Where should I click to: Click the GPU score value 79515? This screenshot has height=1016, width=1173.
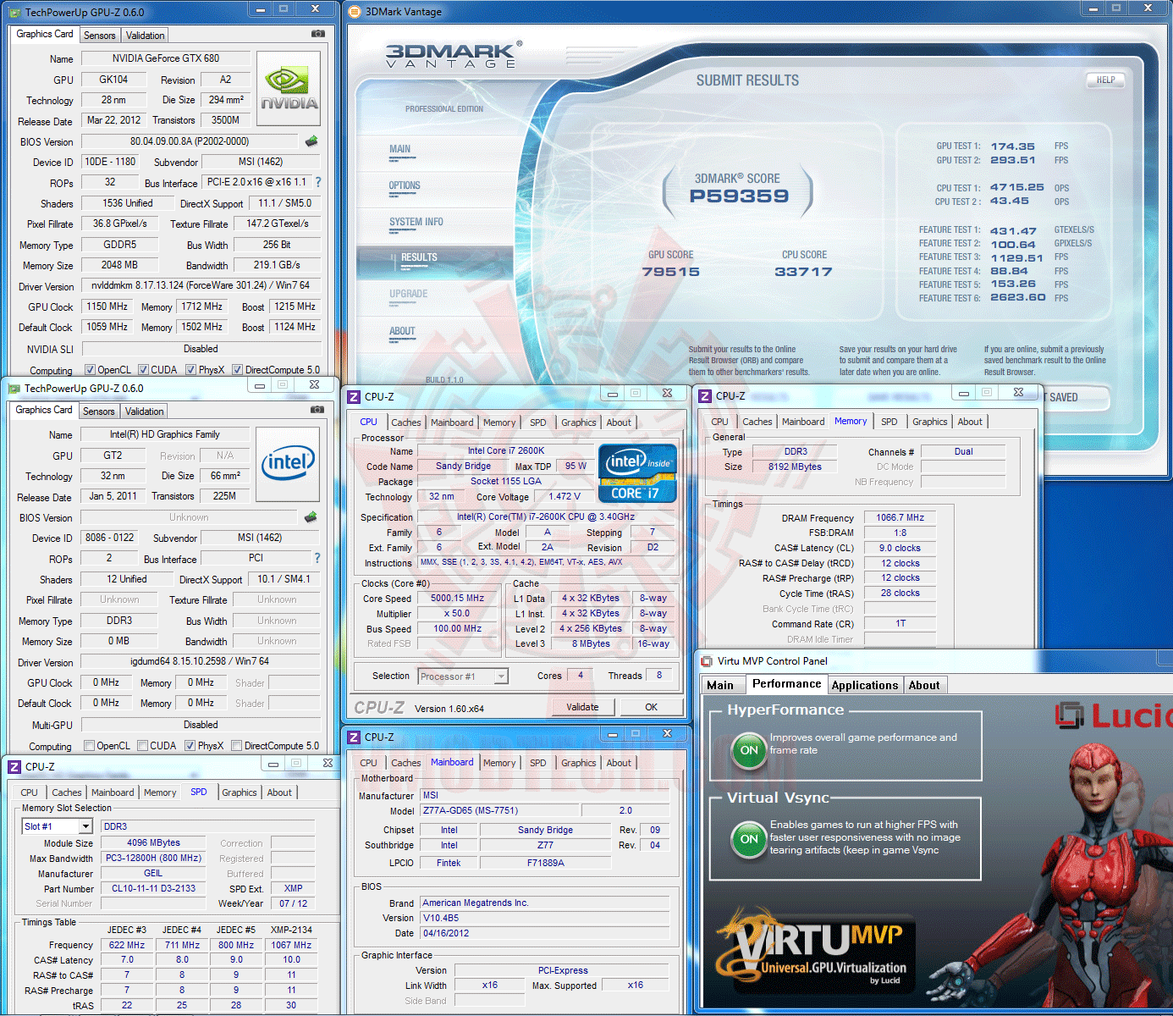[x=670, y=272]
